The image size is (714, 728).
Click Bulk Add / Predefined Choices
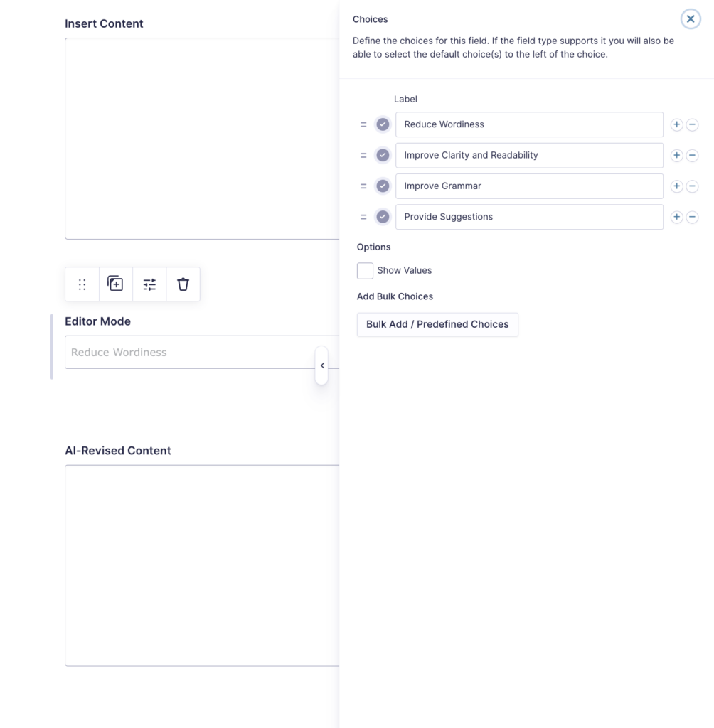tap(437, 324)
